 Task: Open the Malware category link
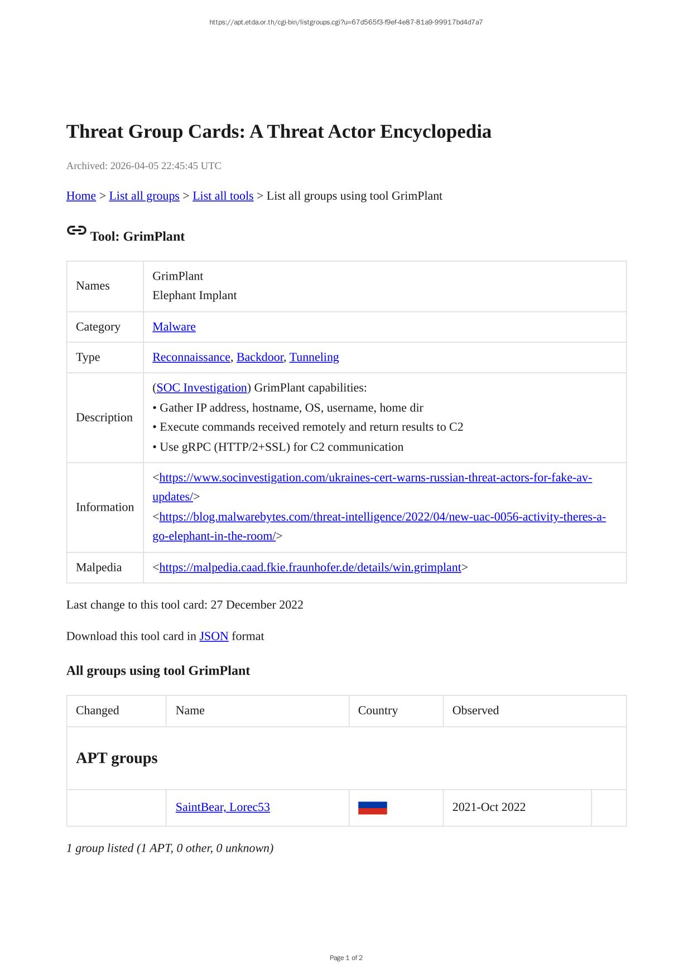174,326
